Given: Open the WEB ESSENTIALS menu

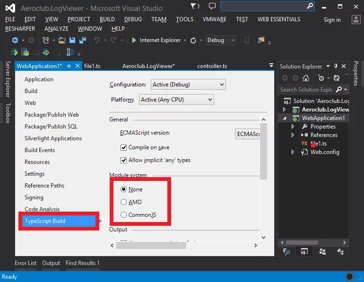Looking at the screenshot, I should tap(279, 19).
